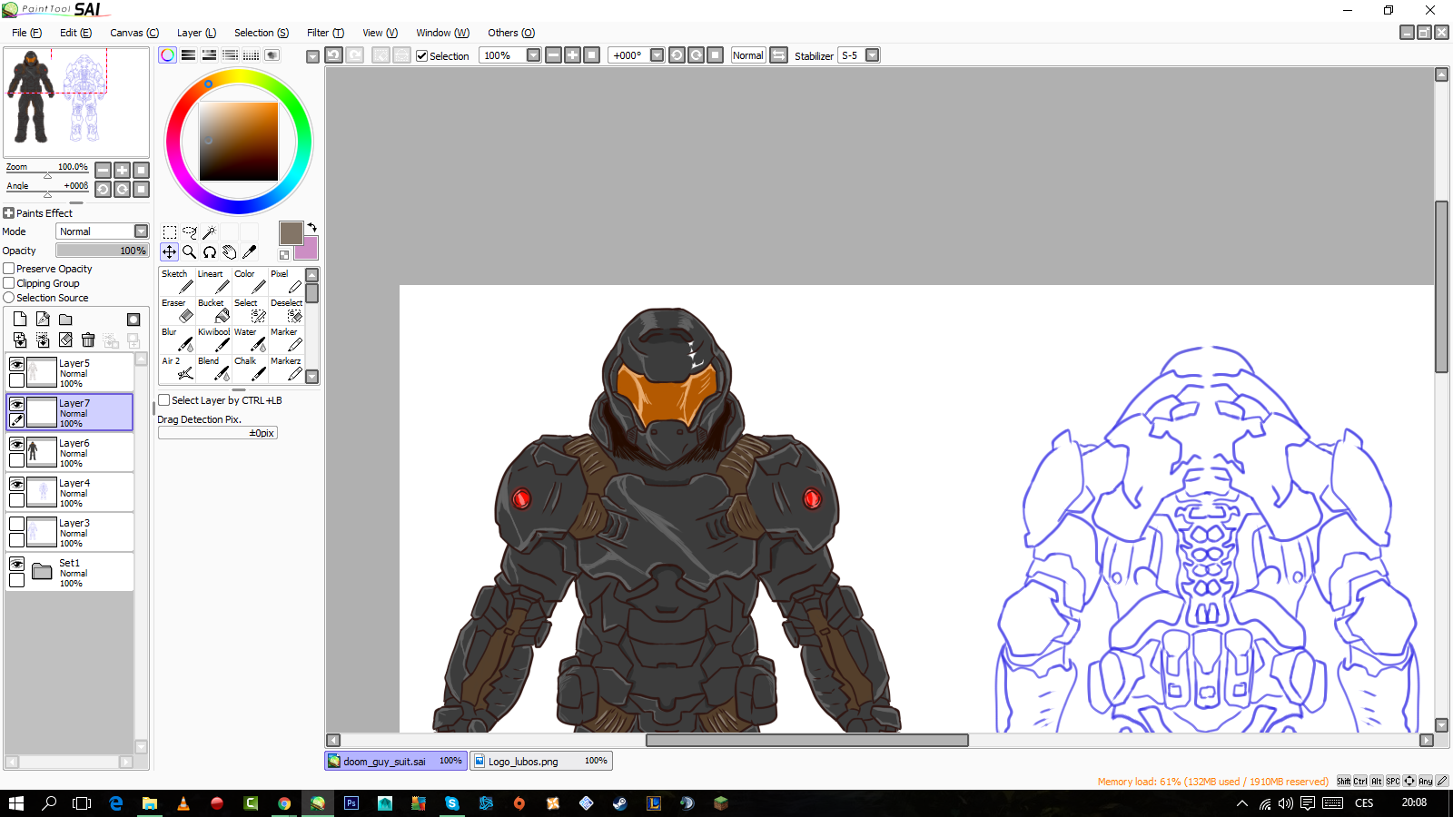The image size is (1453, 817).
Task: Hide Layer6 using its eye icon
Action: [x=16, y=444]
